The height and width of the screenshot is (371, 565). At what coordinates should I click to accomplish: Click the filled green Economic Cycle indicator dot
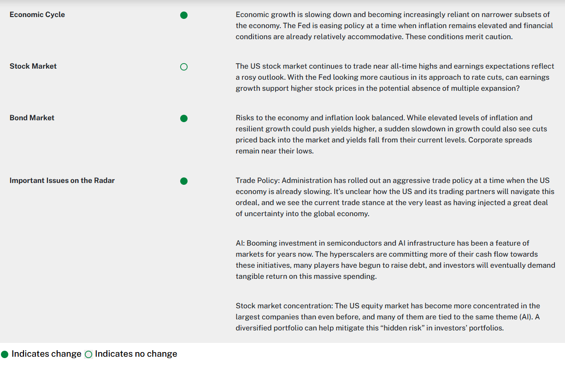(184, 15)
